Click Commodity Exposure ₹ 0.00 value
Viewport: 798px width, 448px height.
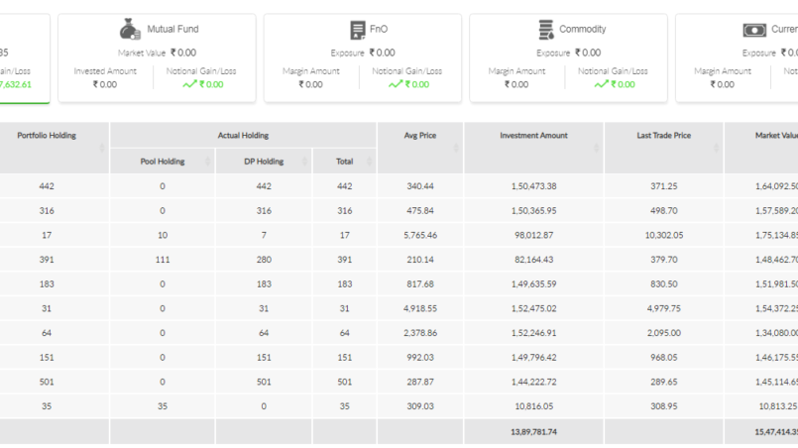click(x=588, y=53)
